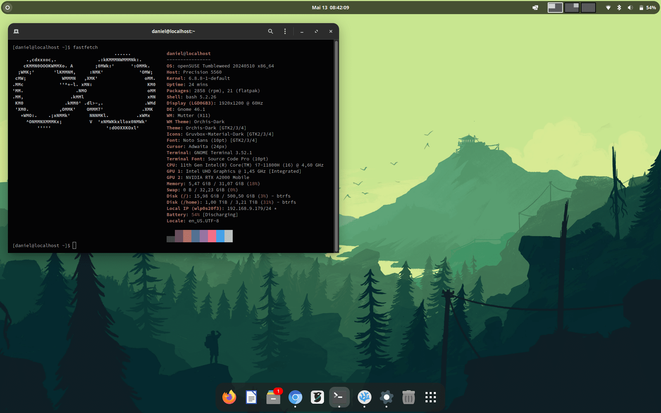Click the terminal vertical scrollbar
Viewport: 661px width, 413px height.
336,146
